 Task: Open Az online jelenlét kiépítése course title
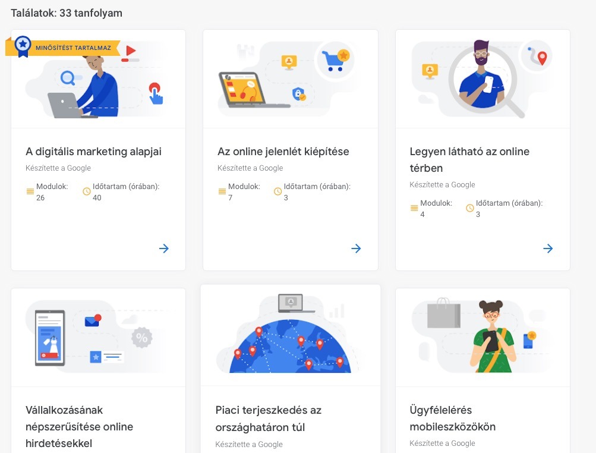[283, 152]
